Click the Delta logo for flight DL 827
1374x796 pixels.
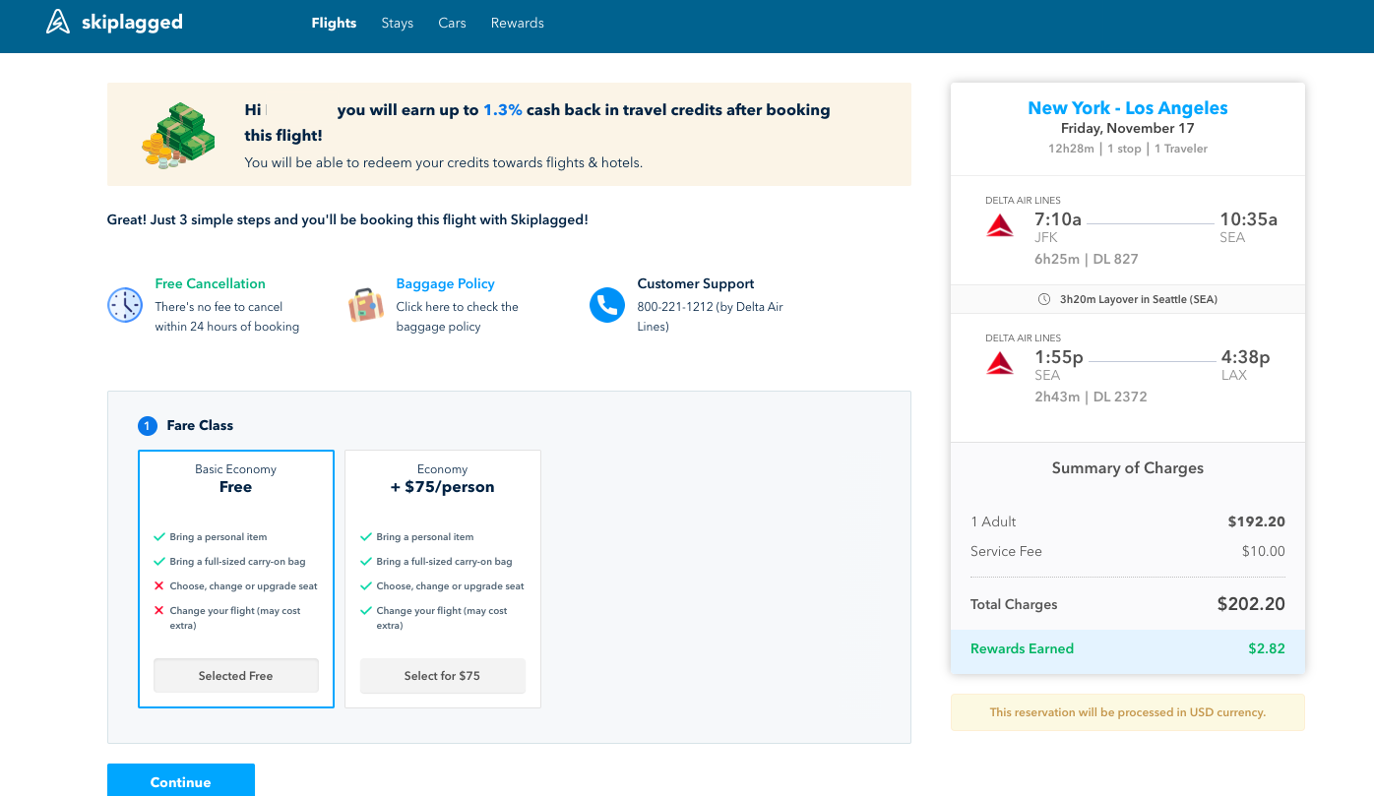1000,226
